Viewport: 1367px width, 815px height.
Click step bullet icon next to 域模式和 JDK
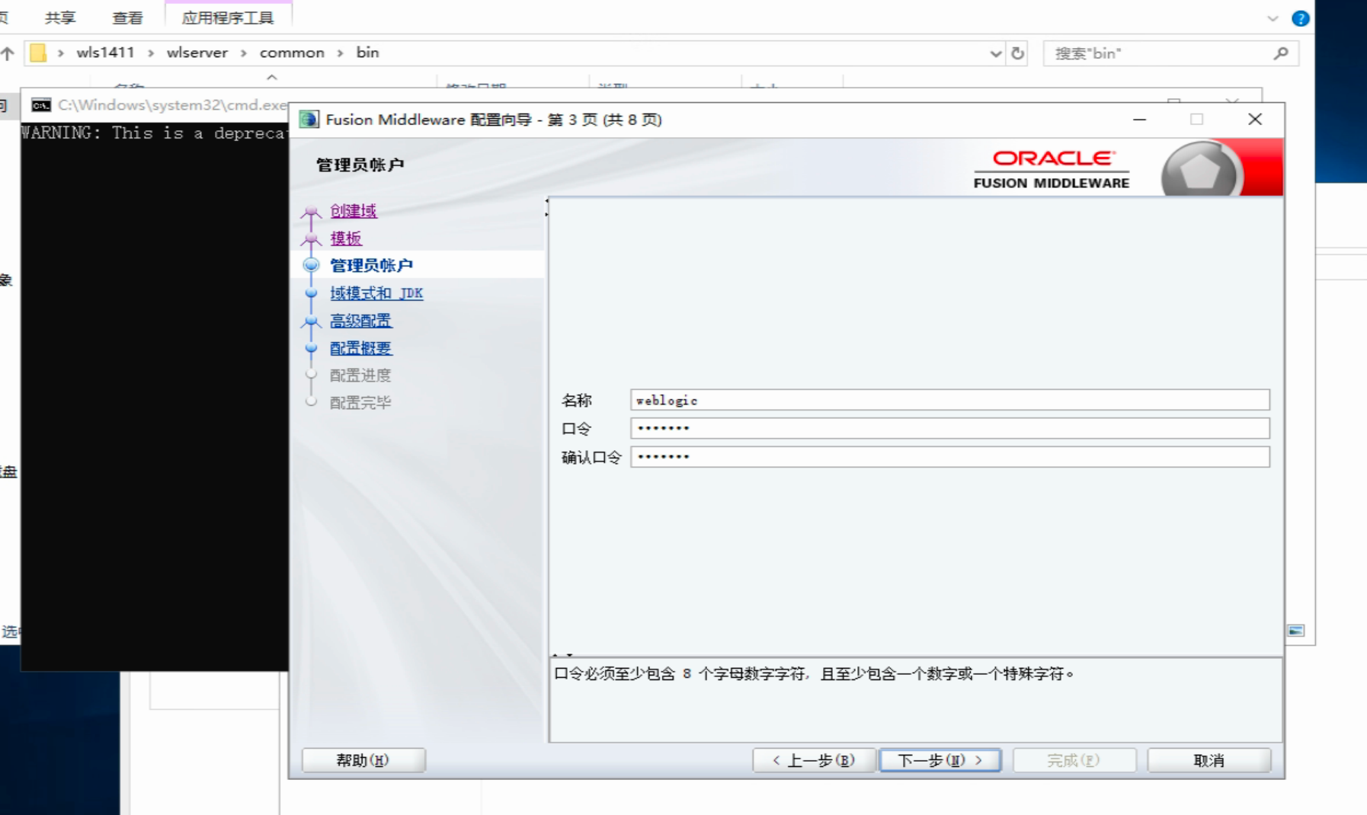311,293
